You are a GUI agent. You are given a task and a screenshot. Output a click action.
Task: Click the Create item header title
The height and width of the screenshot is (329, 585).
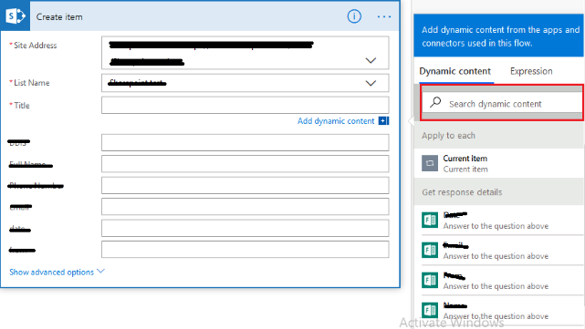[59, 17]
